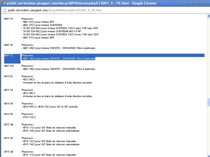The image size is (210, 157).
Task: Click the scrollbar up arrow
Action: (208, 16)
